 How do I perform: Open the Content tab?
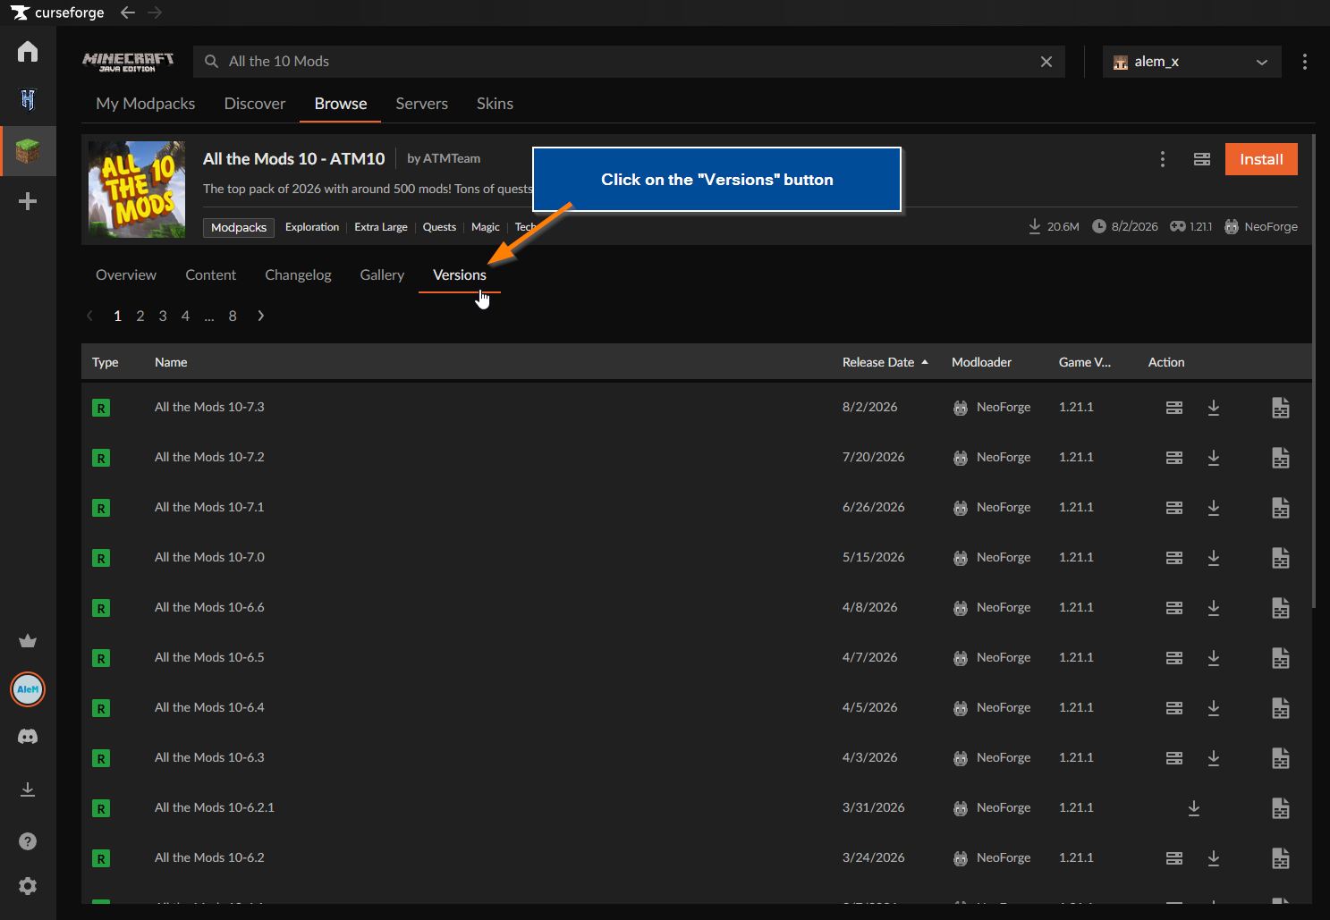click(x=210, y=274)
